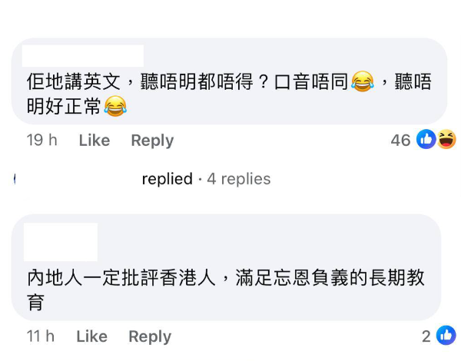This screenshot has height=361, width=461.
Task: Click the thumbs-up icon on the 11 h comment
Action: tap(446, 336)
